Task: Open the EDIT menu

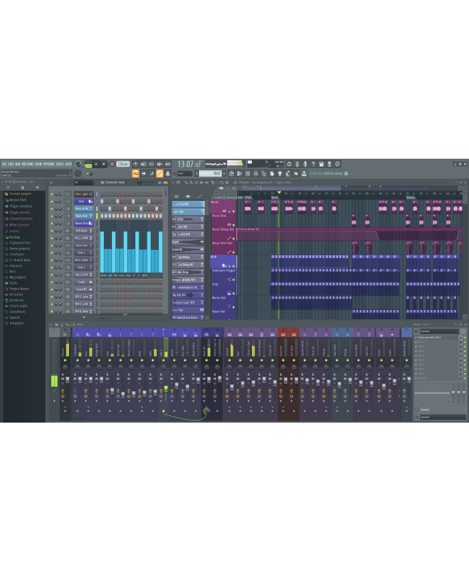Action: tap(11, 164)
